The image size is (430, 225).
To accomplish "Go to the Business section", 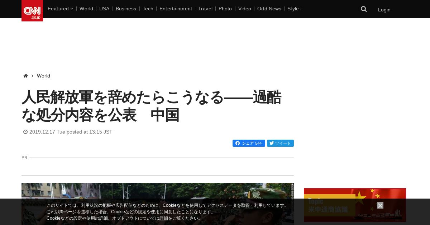I will pos(126,9).
